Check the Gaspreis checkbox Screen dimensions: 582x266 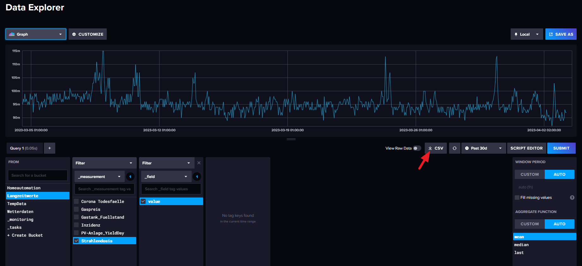point(76,209)
